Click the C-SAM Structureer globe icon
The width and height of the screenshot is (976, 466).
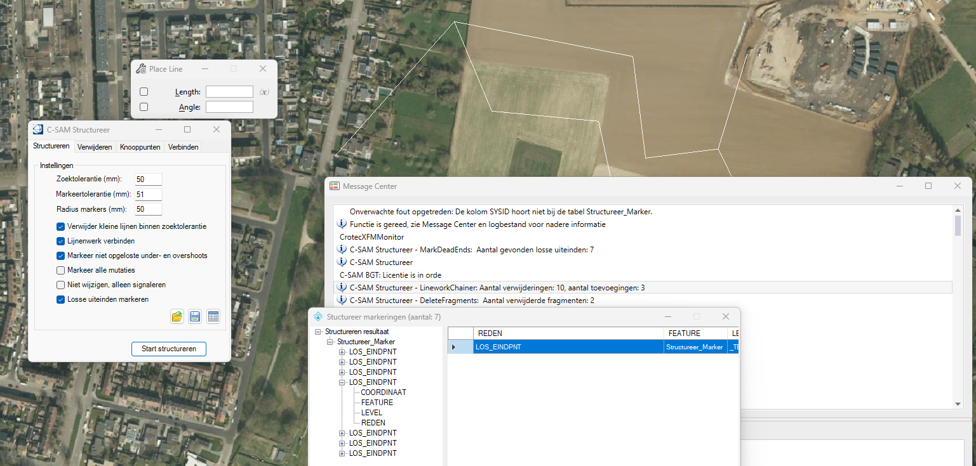[x=38, y=129]
